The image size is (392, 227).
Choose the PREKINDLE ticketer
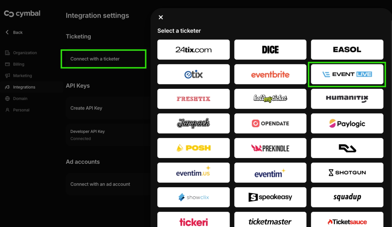click(x=270, y=148)
